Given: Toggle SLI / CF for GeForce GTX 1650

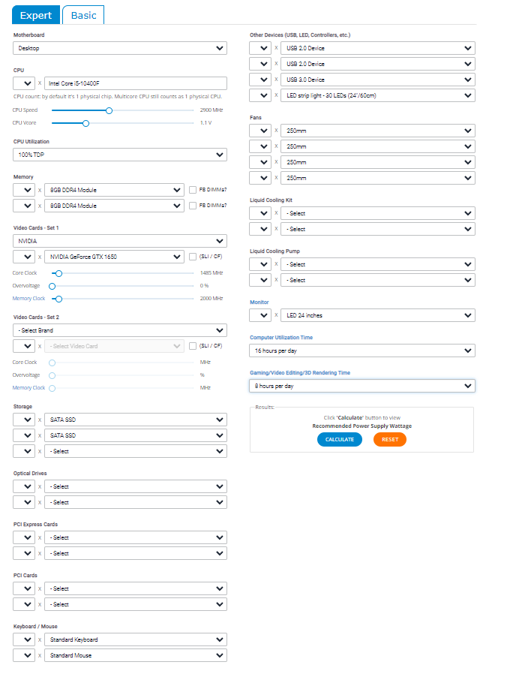Looking at the screenshot, I should pyautogui.click(x=193, y=257).
